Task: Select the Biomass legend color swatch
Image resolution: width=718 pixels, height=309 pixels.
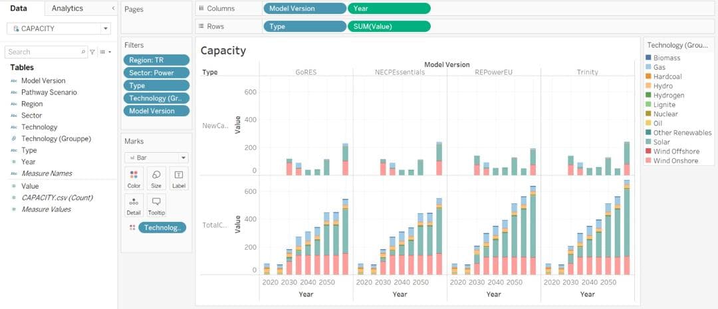Action: click(x=648, y=58)
